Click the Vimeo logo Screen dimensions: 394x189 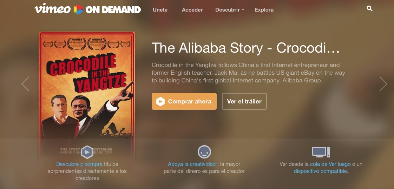53,9
